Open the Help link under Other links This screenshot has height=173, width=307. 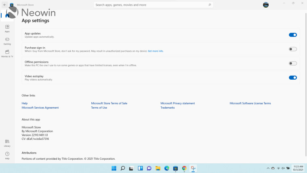tap(25, 103)
